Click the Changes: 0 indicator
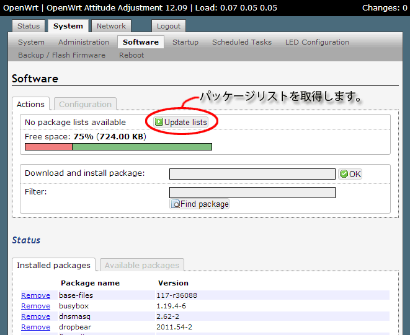Screen dimensions: 410x335 coord(385,8)
